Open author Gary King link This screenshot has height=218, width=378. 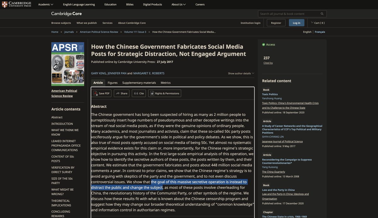click(x=99, y=73)
